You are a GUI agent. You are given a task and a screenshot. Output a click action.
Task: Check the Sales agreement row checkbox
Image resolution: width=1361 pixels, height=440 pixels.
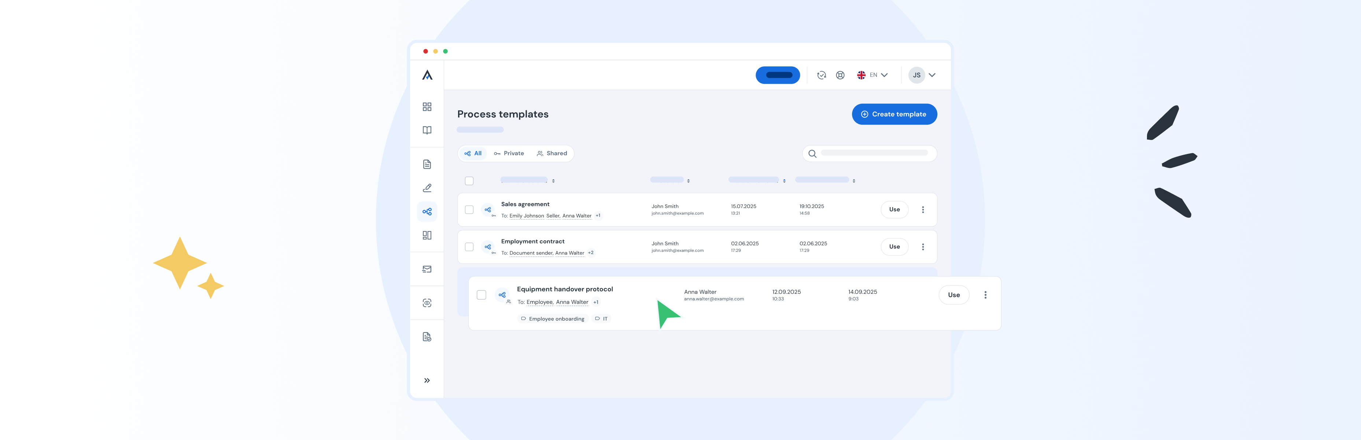(x=469, y=209)
